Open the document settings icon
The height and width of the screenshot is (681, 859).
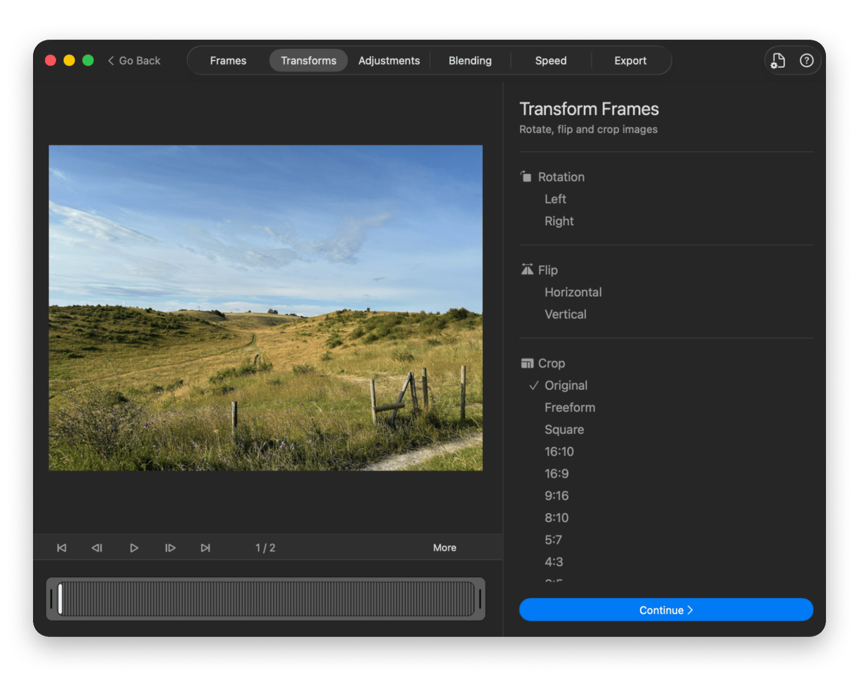(778, 61)
